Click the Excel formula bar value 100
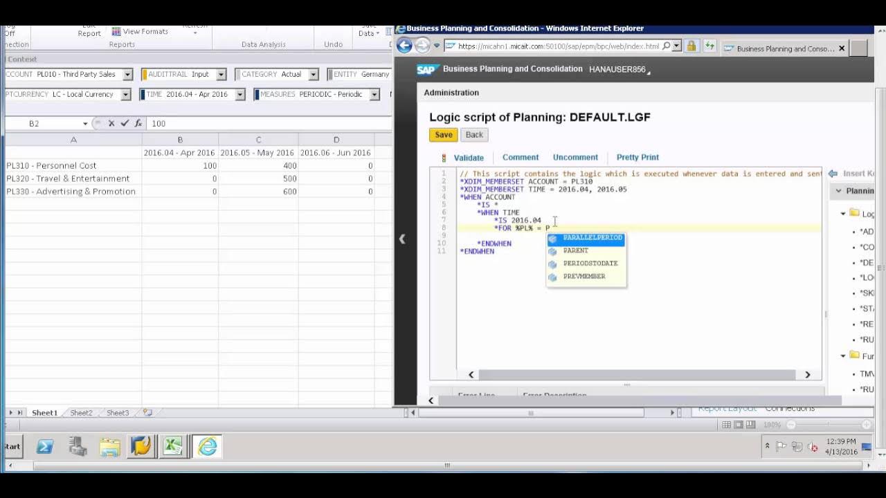Image resolution: width=886 pixels, height=498 pixels. click(159, 123)
